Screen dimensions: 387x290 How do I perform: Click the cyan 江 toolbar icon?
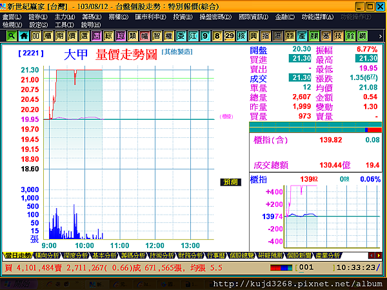[193, 36]
